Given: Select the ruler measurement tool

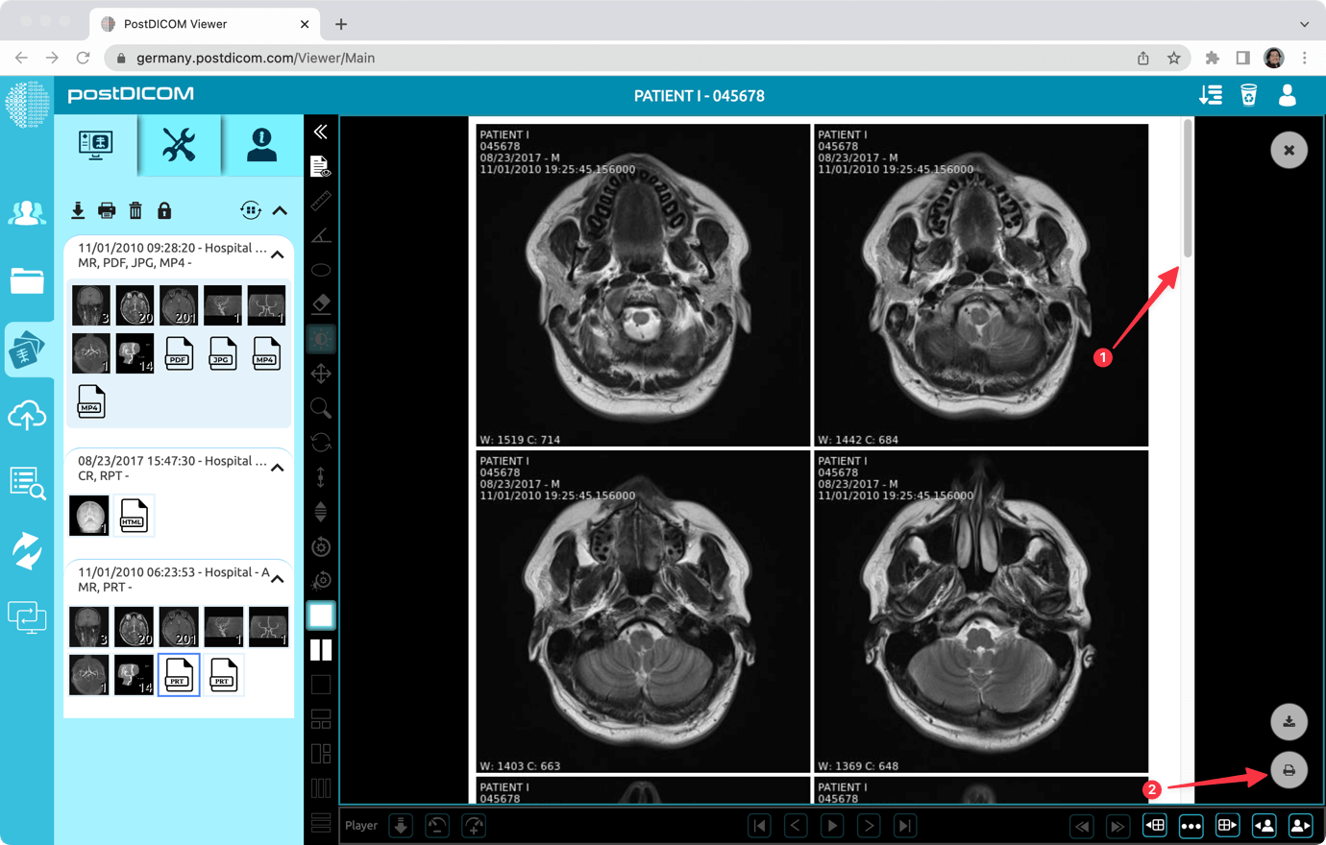Looking at the screenshot, I should [321, 201].
